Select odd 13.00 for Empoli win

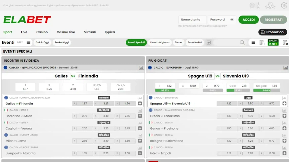pyautogui.click(x=270, y=153)
